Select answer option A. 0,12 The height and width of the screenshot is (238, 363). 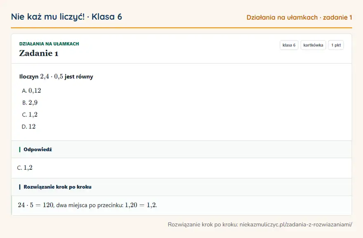click(x=31, y=90)
